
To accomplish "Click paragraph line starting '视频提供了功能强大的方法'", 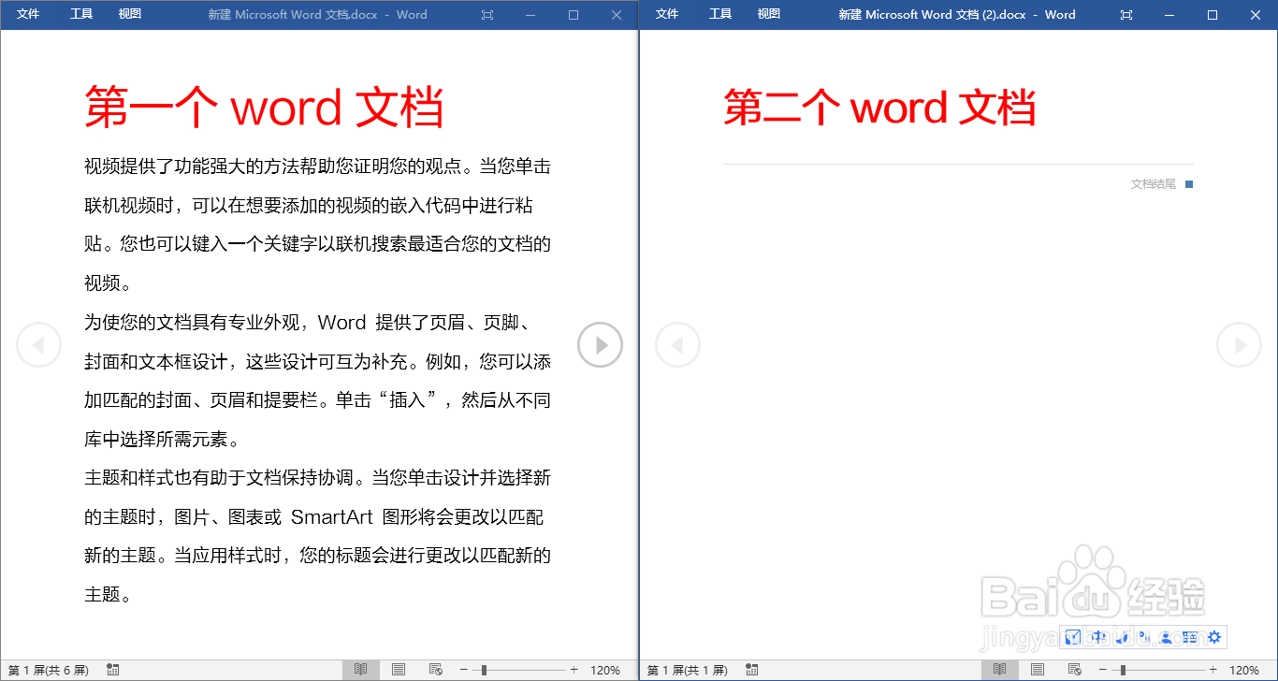I will [317, 167].
